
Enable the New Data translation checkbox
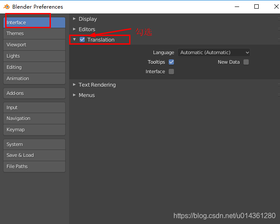coord(246,62)
